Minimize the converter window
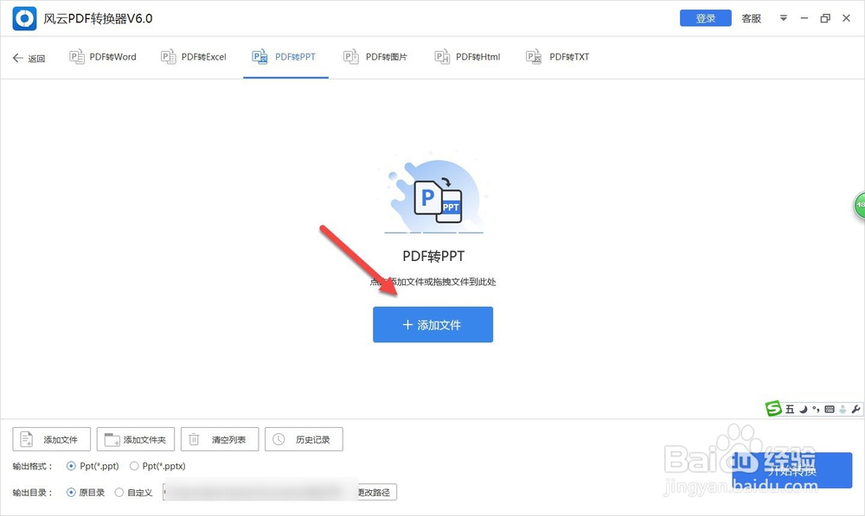The height and width of the screenshot is (516, 865). [804, 18]
